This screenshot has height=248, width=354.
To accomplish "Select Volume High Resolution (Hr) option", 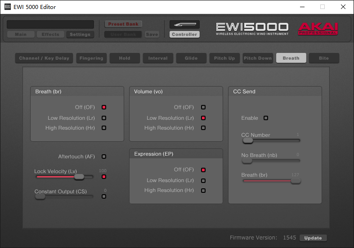I will point(203,128).
